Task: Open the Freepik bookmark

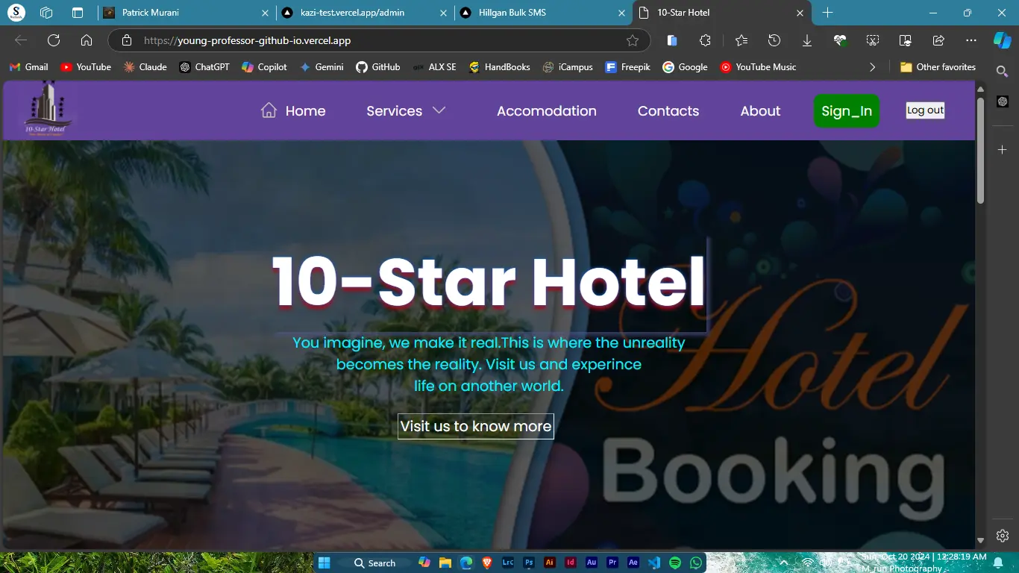Action: click(627, 67)
